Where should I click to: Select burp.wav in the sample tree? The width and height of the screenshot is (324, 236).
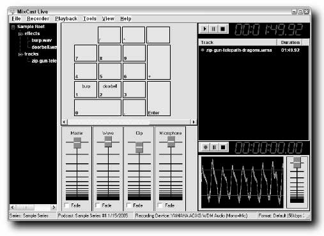(42, 40)
